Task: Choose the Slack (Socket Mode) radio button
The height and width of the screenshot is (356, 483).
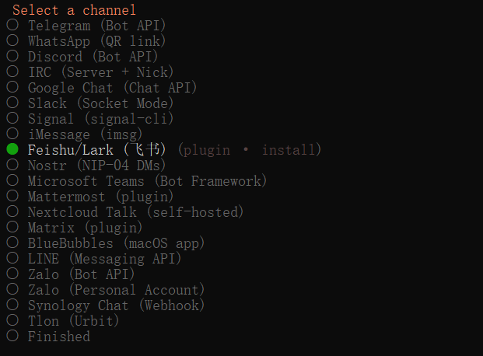Action: click(x=12, y=103)
